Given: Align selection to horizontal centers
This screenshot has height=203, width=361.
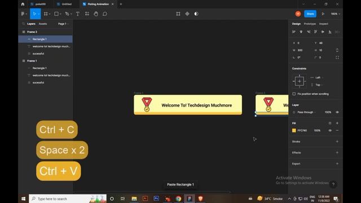Looking at the screenshot, I should tap(301, 32).
